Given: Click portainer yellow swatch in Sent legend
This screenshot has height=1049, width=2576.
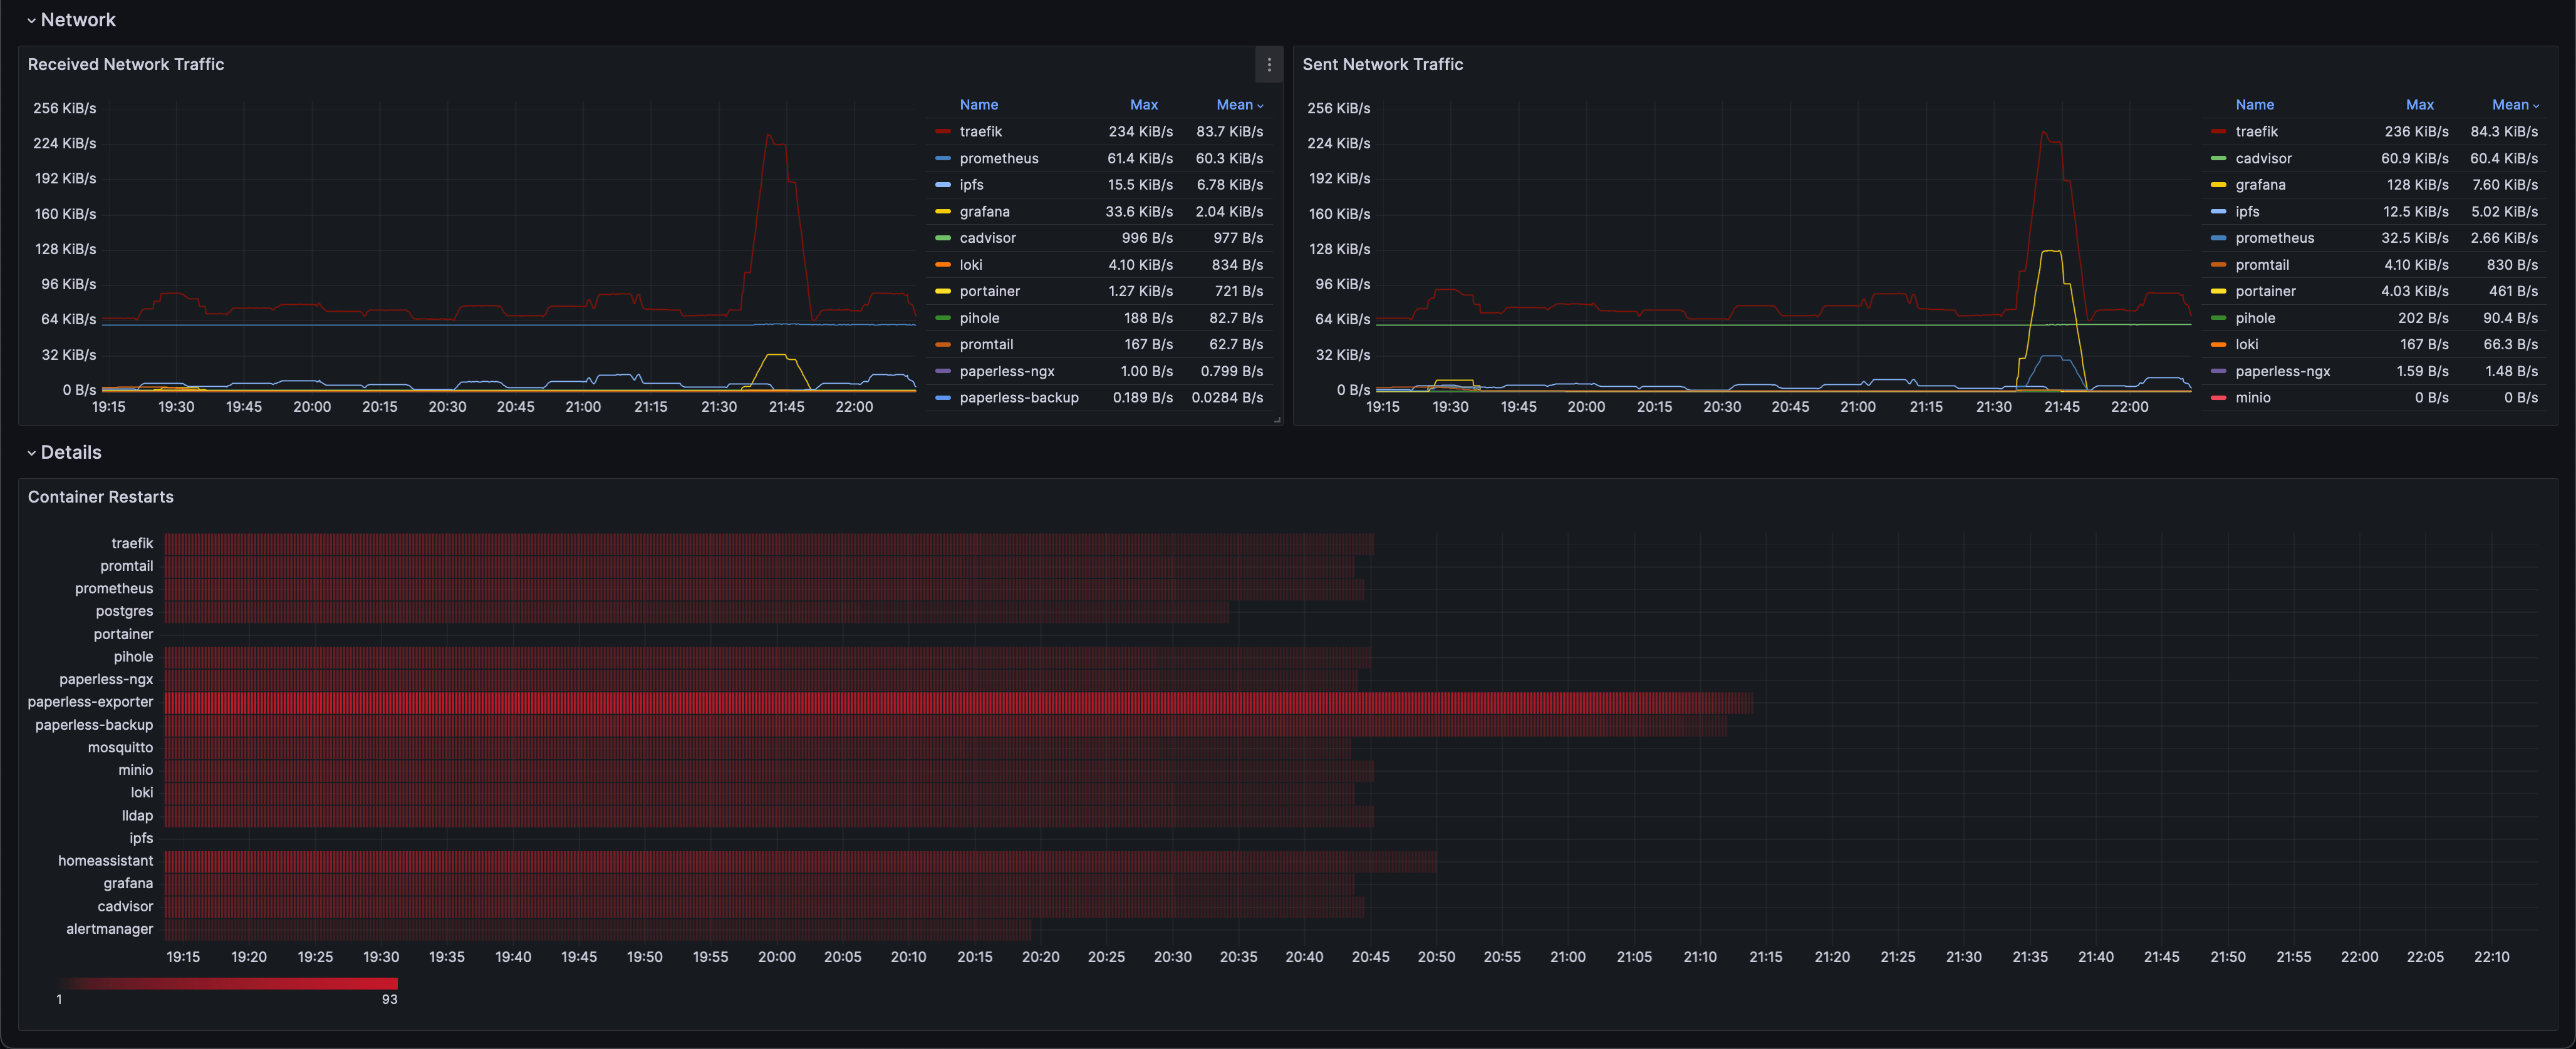Looking at the screenshot, I should pos(2218,292).
